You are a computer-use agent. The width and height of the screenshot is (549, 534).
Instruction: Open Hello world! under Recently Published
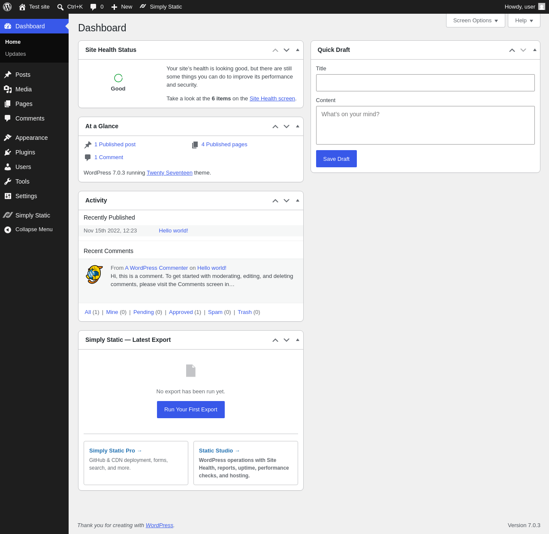(x=173, y=231)
